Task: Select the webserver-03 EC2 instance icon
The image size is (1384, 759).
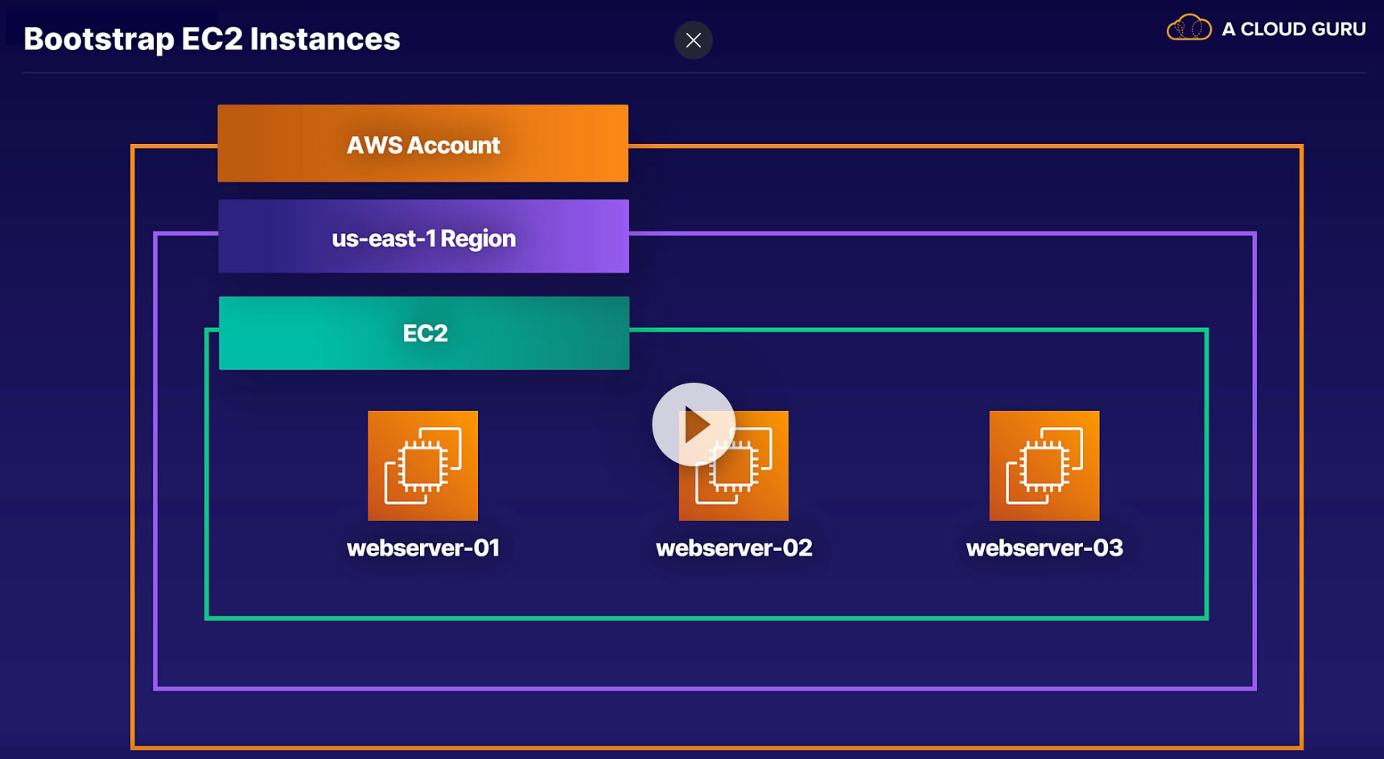Action: pos(1044,466)
